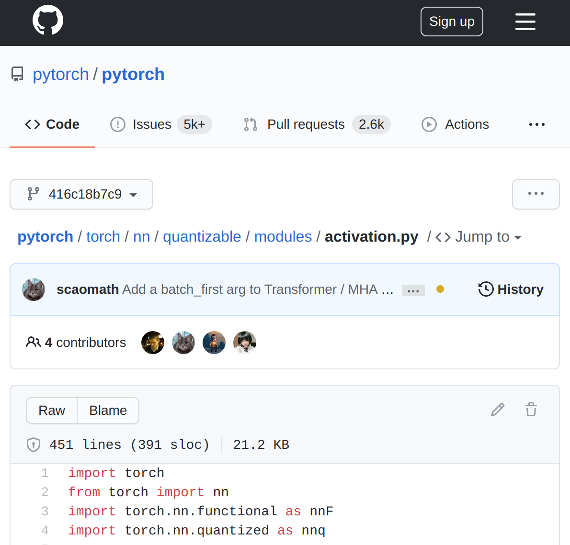Navigate to torch folder in breadcrumb
The height and width of the screenshot is (545, 570).
[103, 237]
